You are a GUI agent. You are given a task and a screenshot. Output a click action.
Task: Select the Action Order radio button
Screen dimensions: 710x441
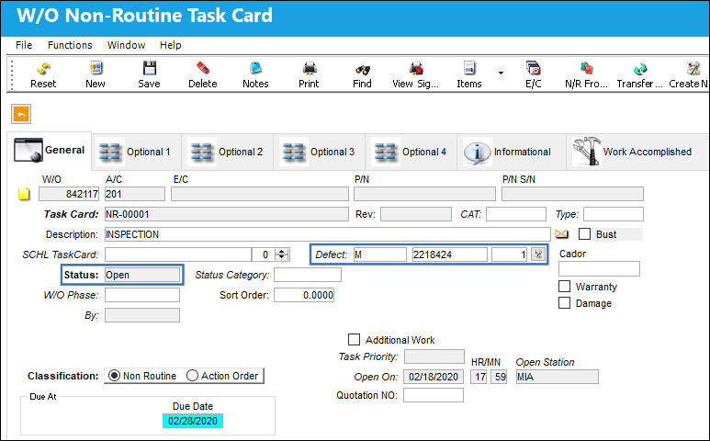[x=193, y=376]
